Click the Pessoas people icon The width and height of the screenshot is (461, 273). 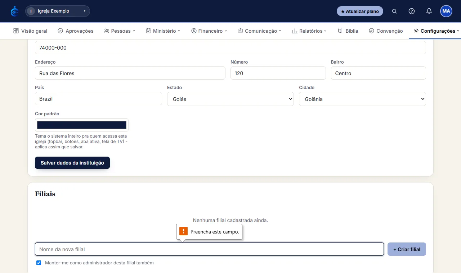click(106, 31)
